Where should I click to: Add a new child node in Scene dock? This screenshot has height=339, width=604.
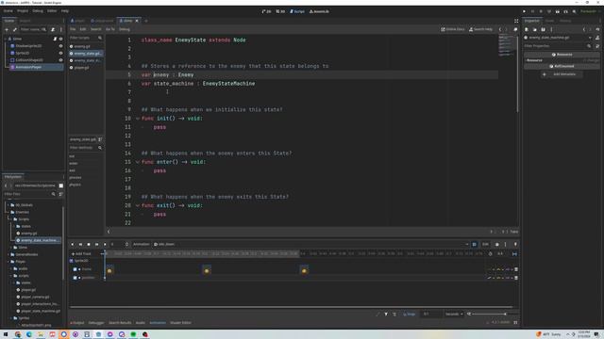[x=7, y=29]
